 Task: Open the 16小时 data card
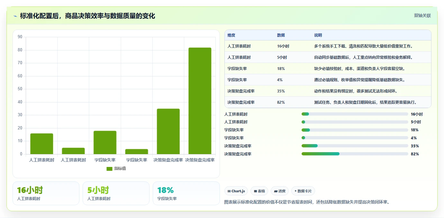pyautogui.click(x=46, y=193)
